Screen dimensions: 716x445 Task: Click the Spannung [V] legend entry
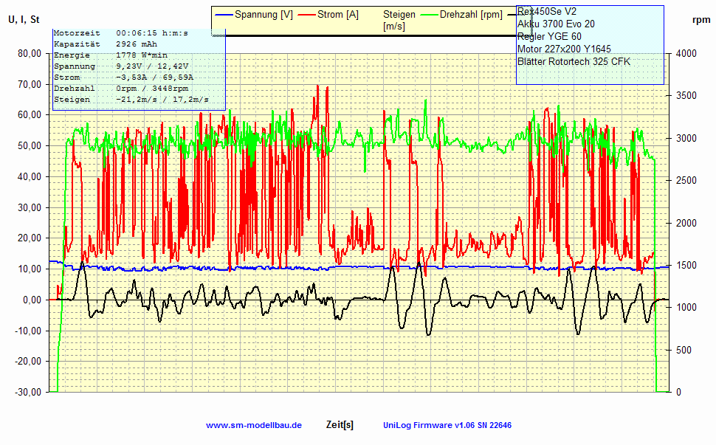pyautogui.click(x=253, y=15)
